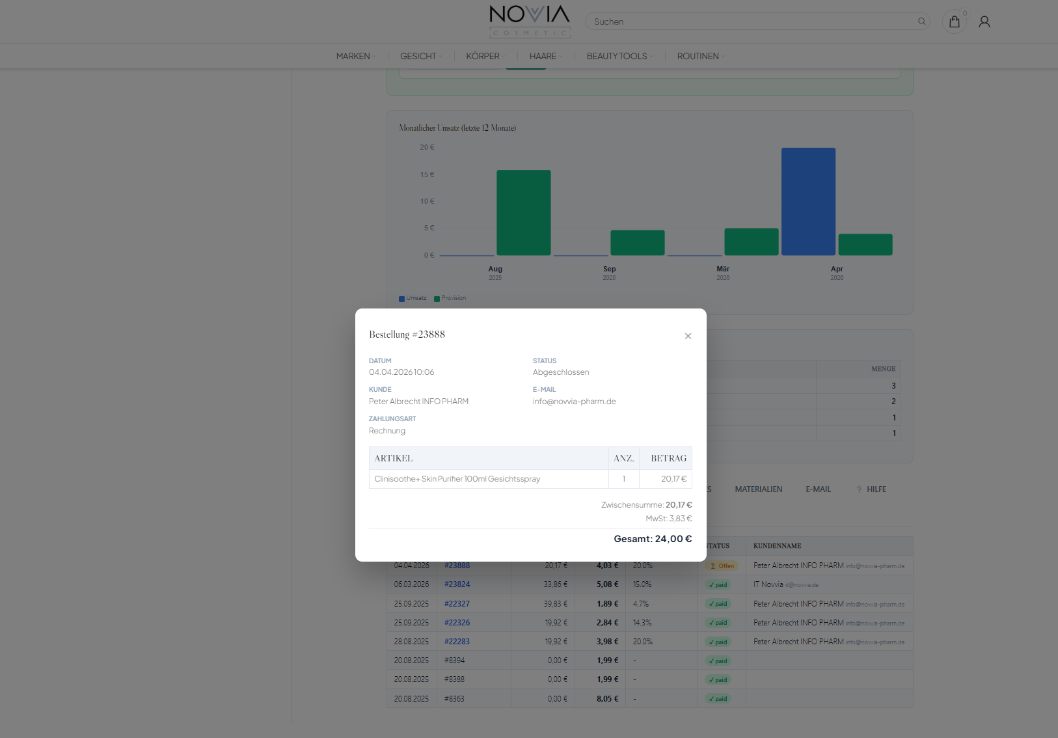
Task: Close the Bestellung #23888 dialog
Action: [x=688, y=336]
